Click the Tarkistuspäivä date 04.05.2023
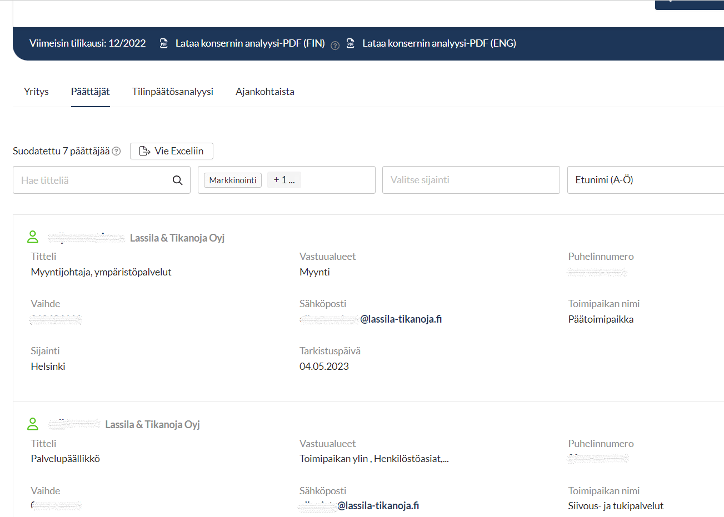The height and width of the screenshot is (517, 724). (x=324, y=367)
